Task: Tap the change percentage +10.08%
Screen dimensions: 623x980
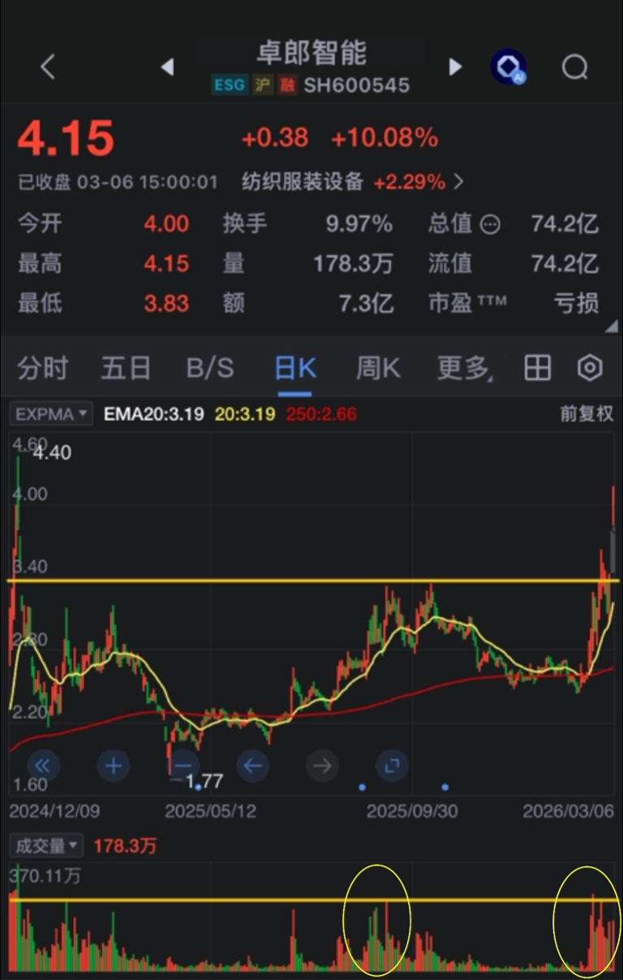Action: coord(385,138)
